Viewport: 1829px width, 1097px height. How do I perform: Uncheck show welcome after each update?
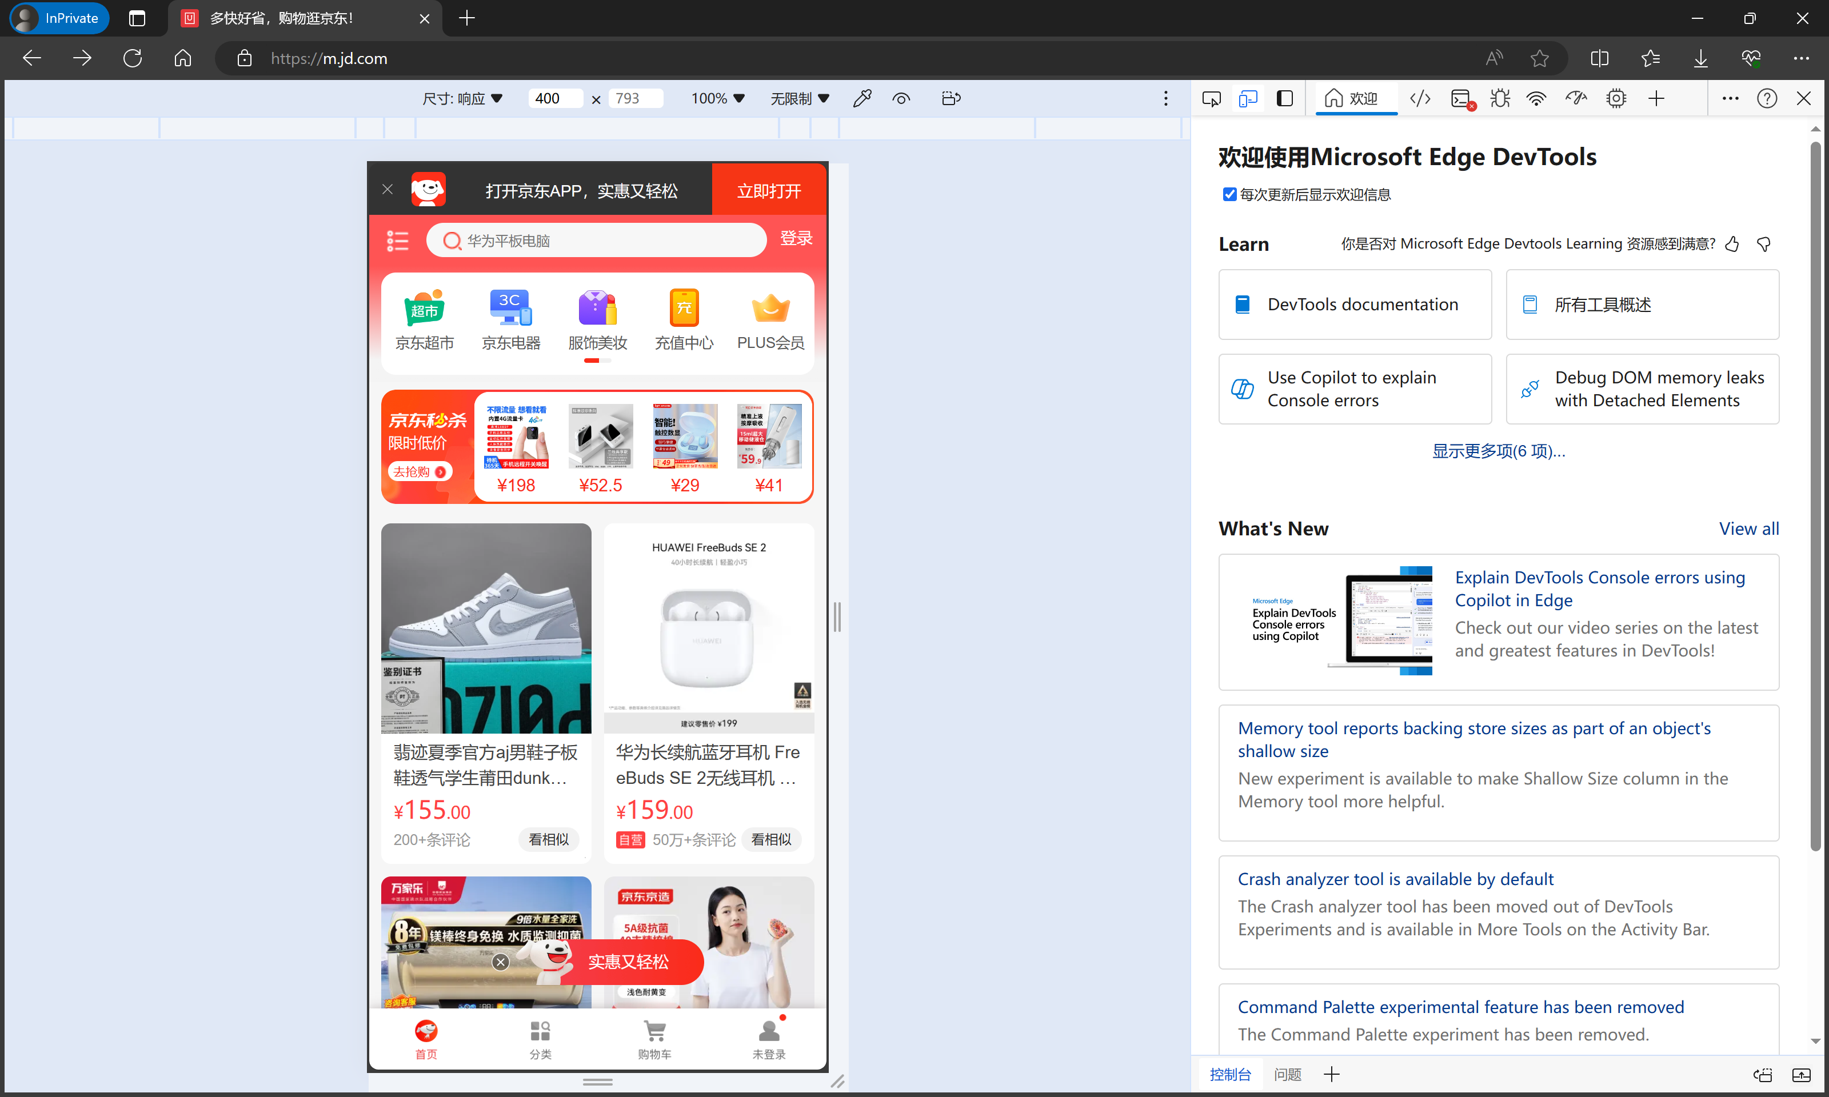coord(1229,194)
